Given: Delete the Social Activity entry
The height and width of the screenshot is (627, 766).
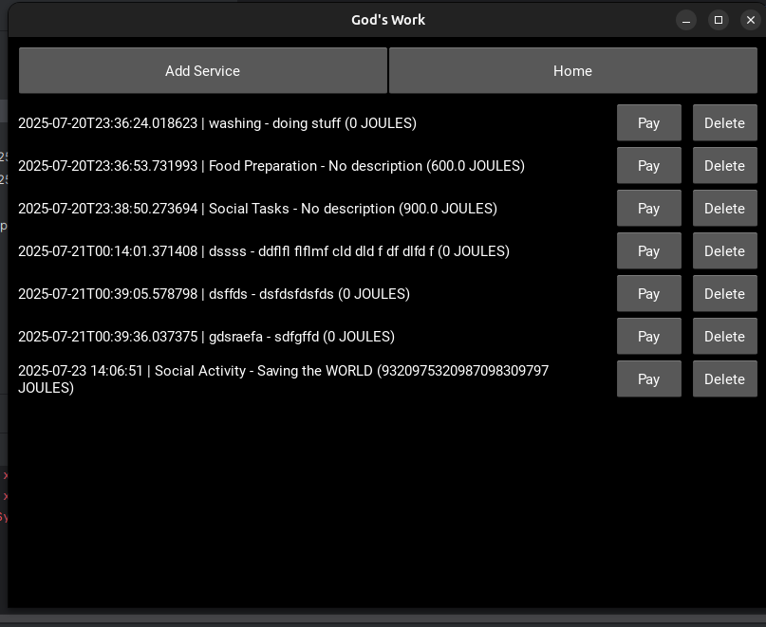Looking at the screenshot, I should (725, 378).
